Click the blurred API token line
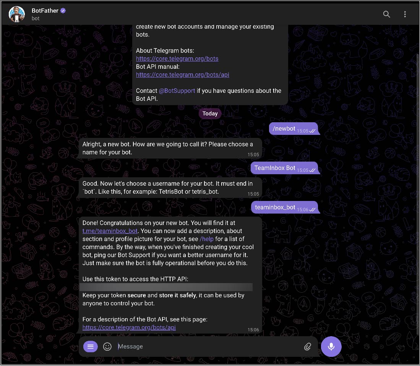Screen dimensions: 420x366 pos(166,287)
